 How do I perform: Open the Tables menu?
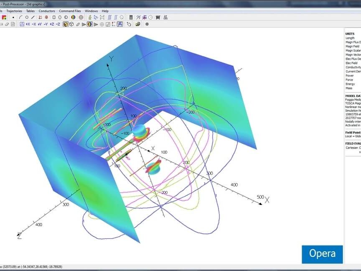[31, 11]
